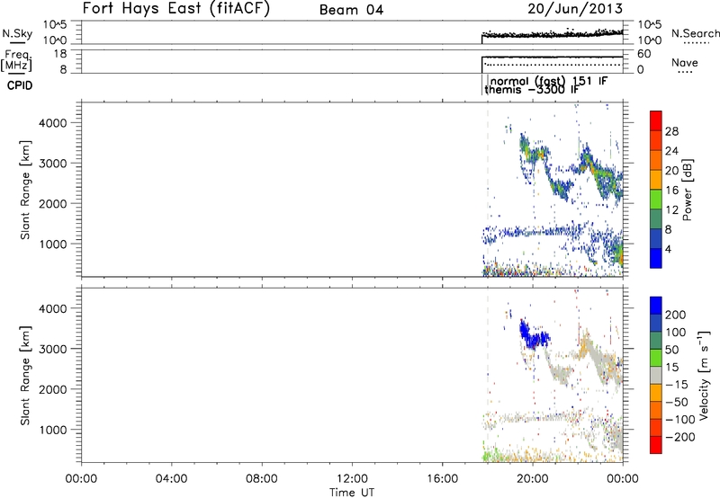Pick the orange 20–24 dB Power swatch
Image resolution: width=720 pixels, height=498 pixels.
656,161
